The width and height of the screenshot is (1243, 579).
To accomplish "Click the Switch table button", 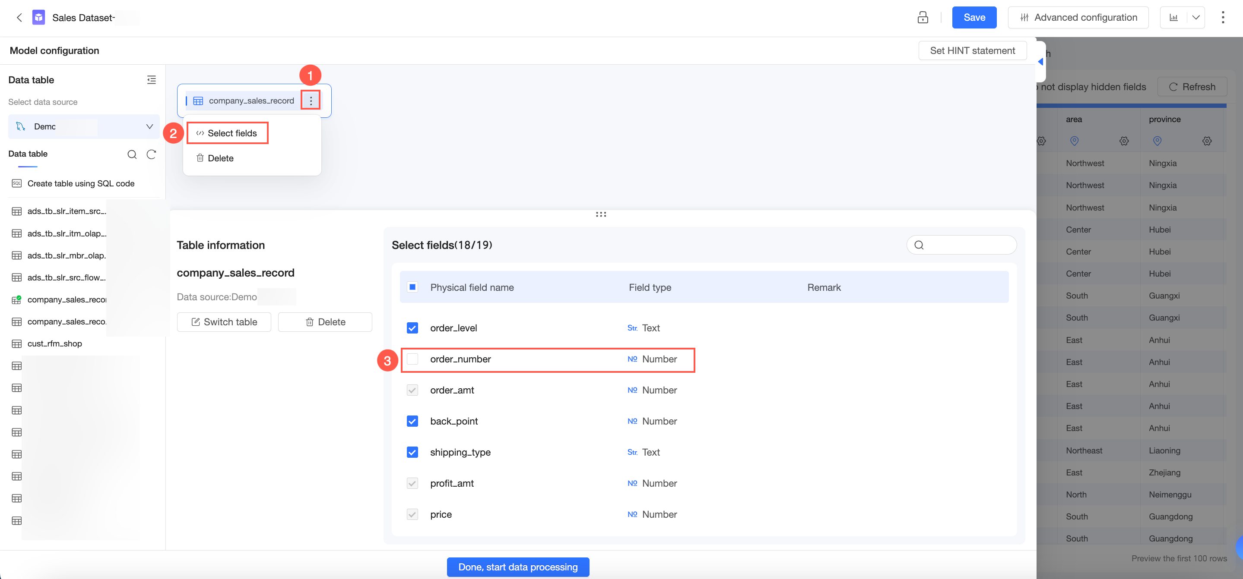I will (224, 322).
